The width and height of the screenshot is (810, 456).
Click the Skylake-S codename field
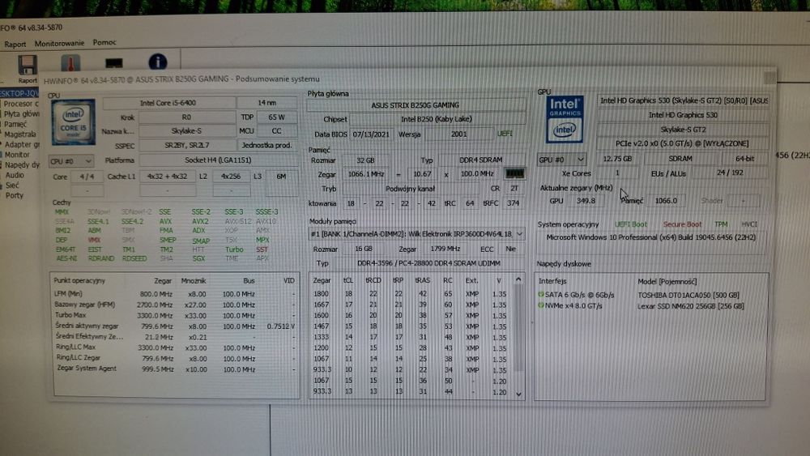(186, 131)
